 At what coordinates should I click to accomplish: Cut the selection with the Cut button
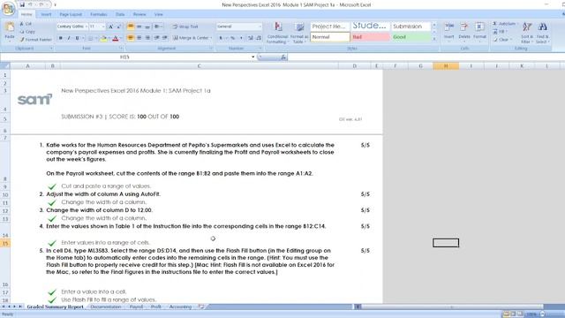pyautogui.click(x=26, y=24)
